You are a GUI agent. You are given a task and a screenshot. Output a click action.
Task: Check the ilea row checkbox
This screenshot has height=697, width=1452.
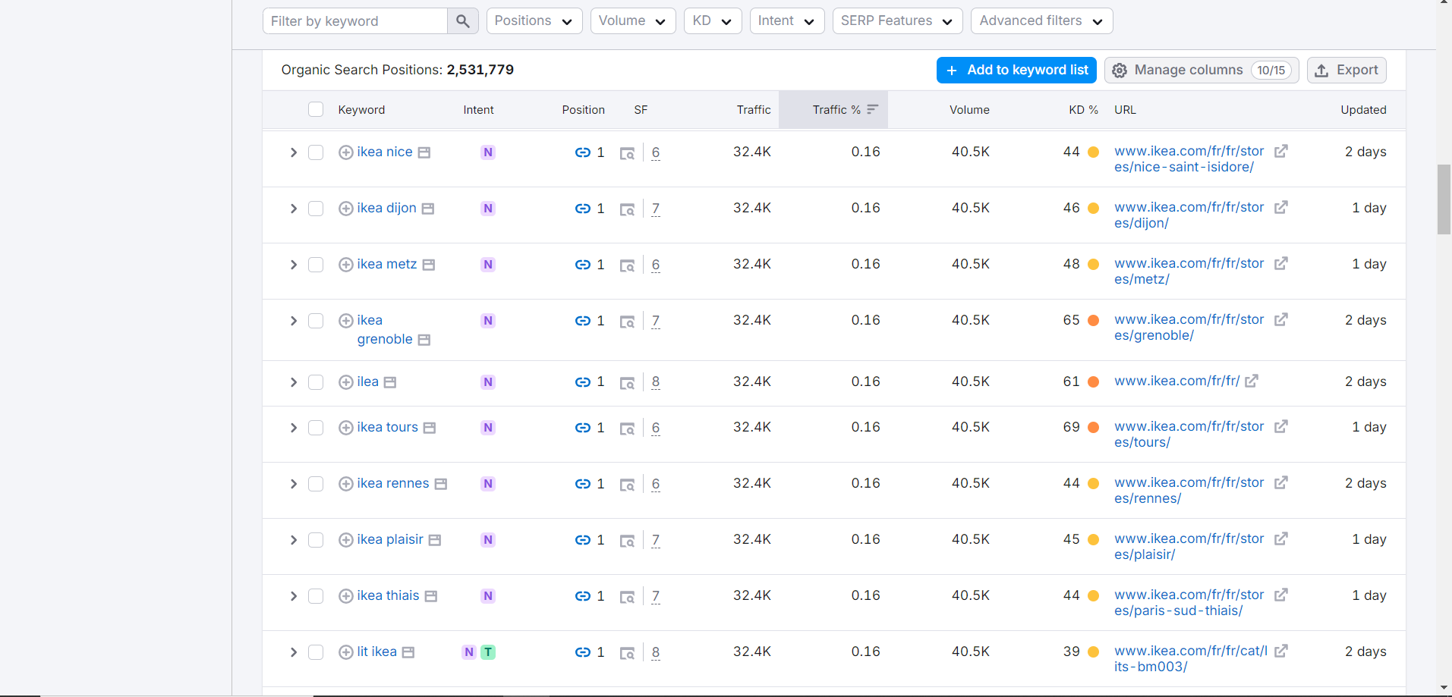pyautogui.click(x=316, y=382)
